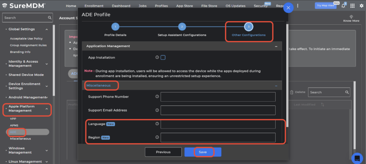The height and width of the screenshot is (164, 366).
Task: Click the Support Email Address field
Action: click(218, 111)
